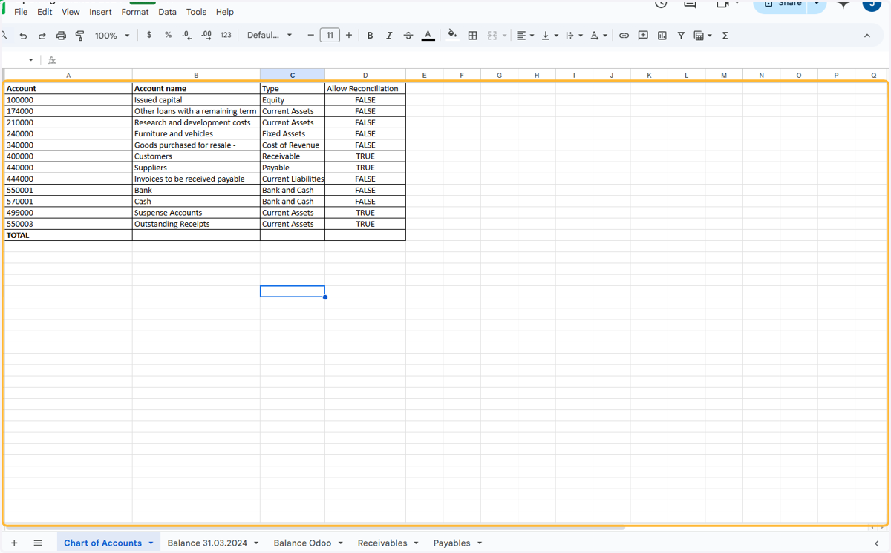Expand the name box dropdown

(30, 60)
